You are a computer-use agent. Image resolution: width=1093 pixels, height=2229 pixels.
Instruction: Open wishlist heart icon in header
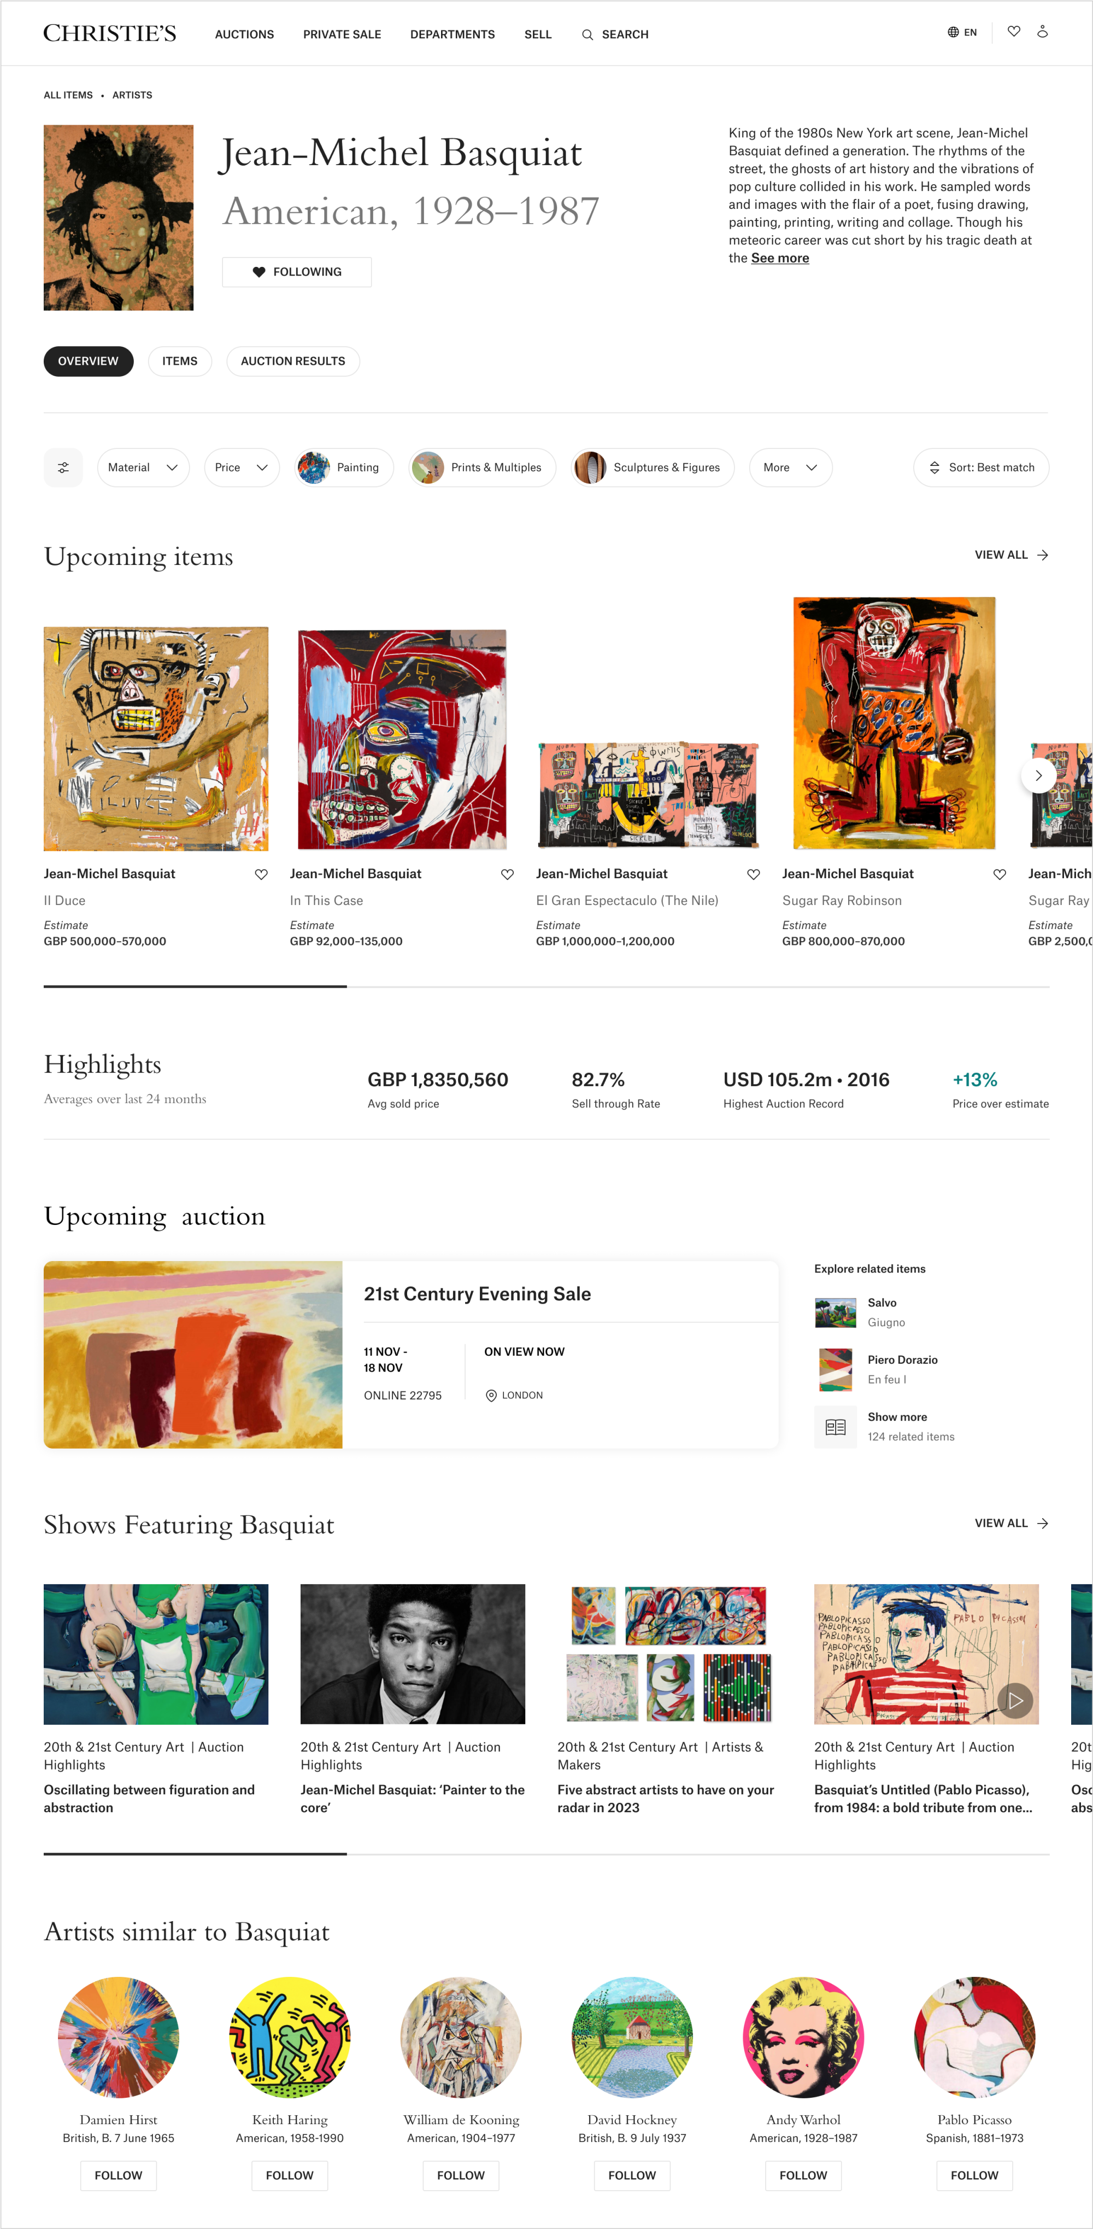pyautogui.click(x=1013, y=32)
